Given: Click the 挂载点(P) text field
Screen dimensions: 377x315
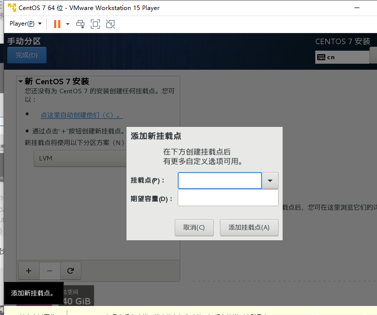Looking at the screenshot, I should click(x=220, y=181).
